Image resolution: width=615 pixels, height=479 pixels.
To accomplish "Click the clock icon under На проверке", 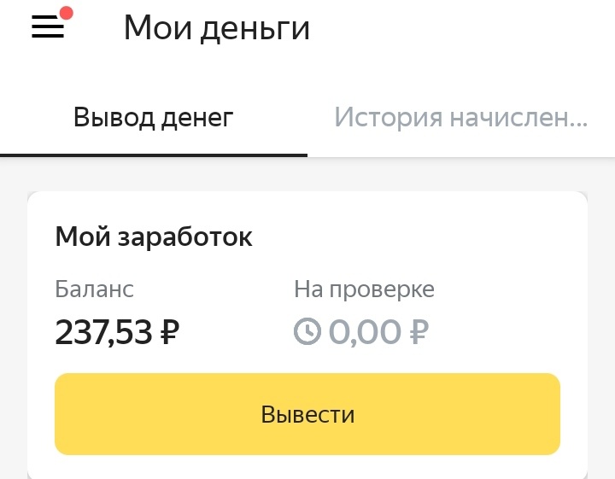I will (307, 331).
